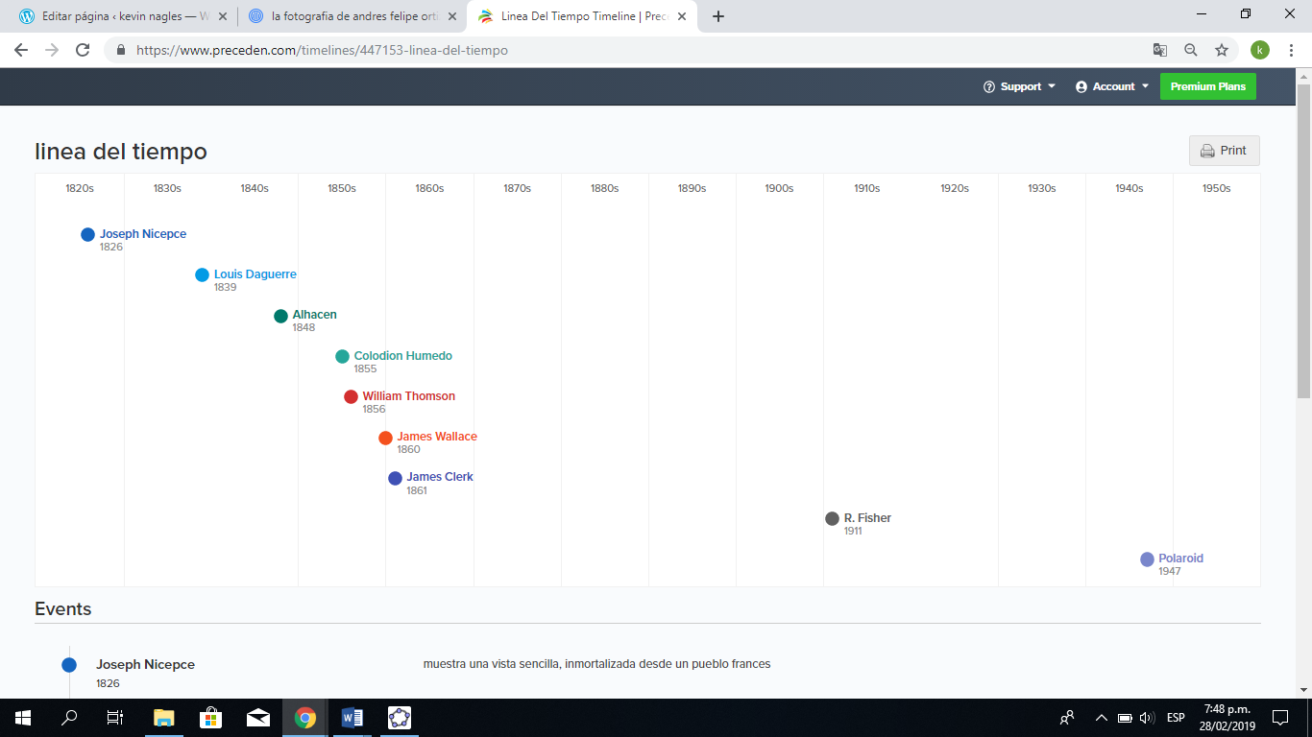Expand the Account dropdown menu
The width and height of the screenshot is (1312, 737).
(x=1112, y=86)
